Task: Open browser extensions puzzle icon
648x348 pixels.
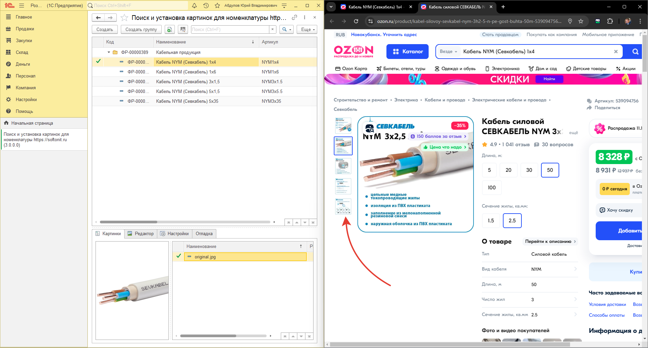Action: click(610, 21)
